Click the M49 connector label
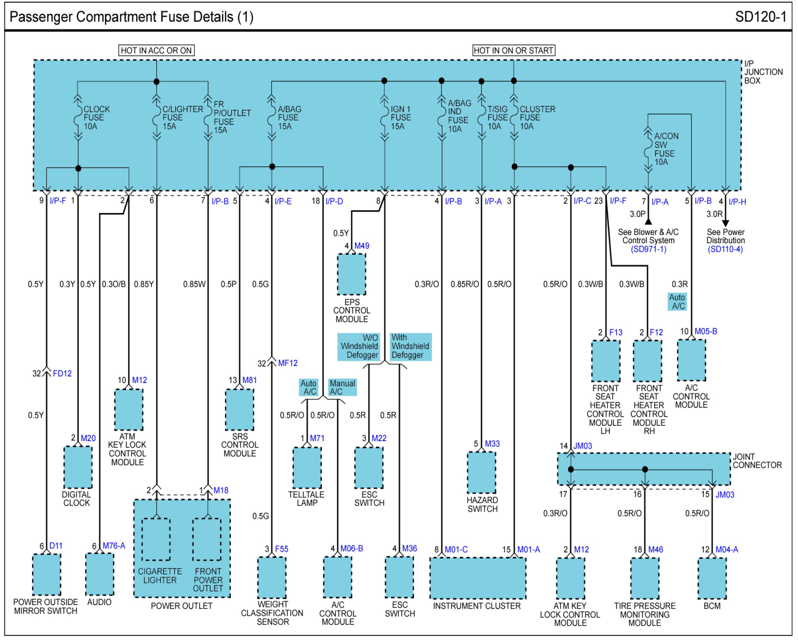This screenshot has height=641, width=798. tap(362, 246)
